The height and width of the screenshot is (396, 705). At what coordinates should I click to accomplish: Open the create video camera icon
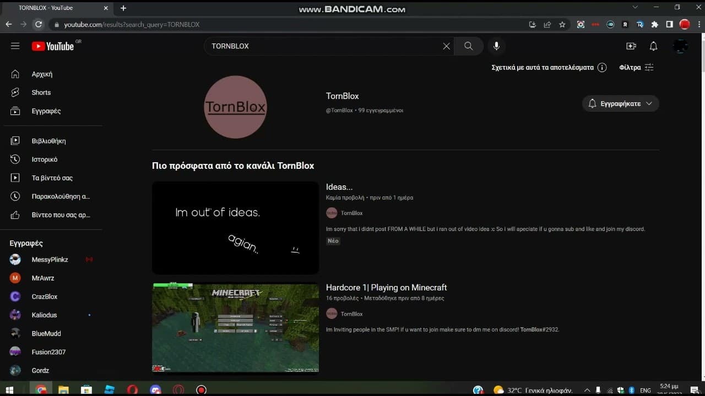[631, 46]
